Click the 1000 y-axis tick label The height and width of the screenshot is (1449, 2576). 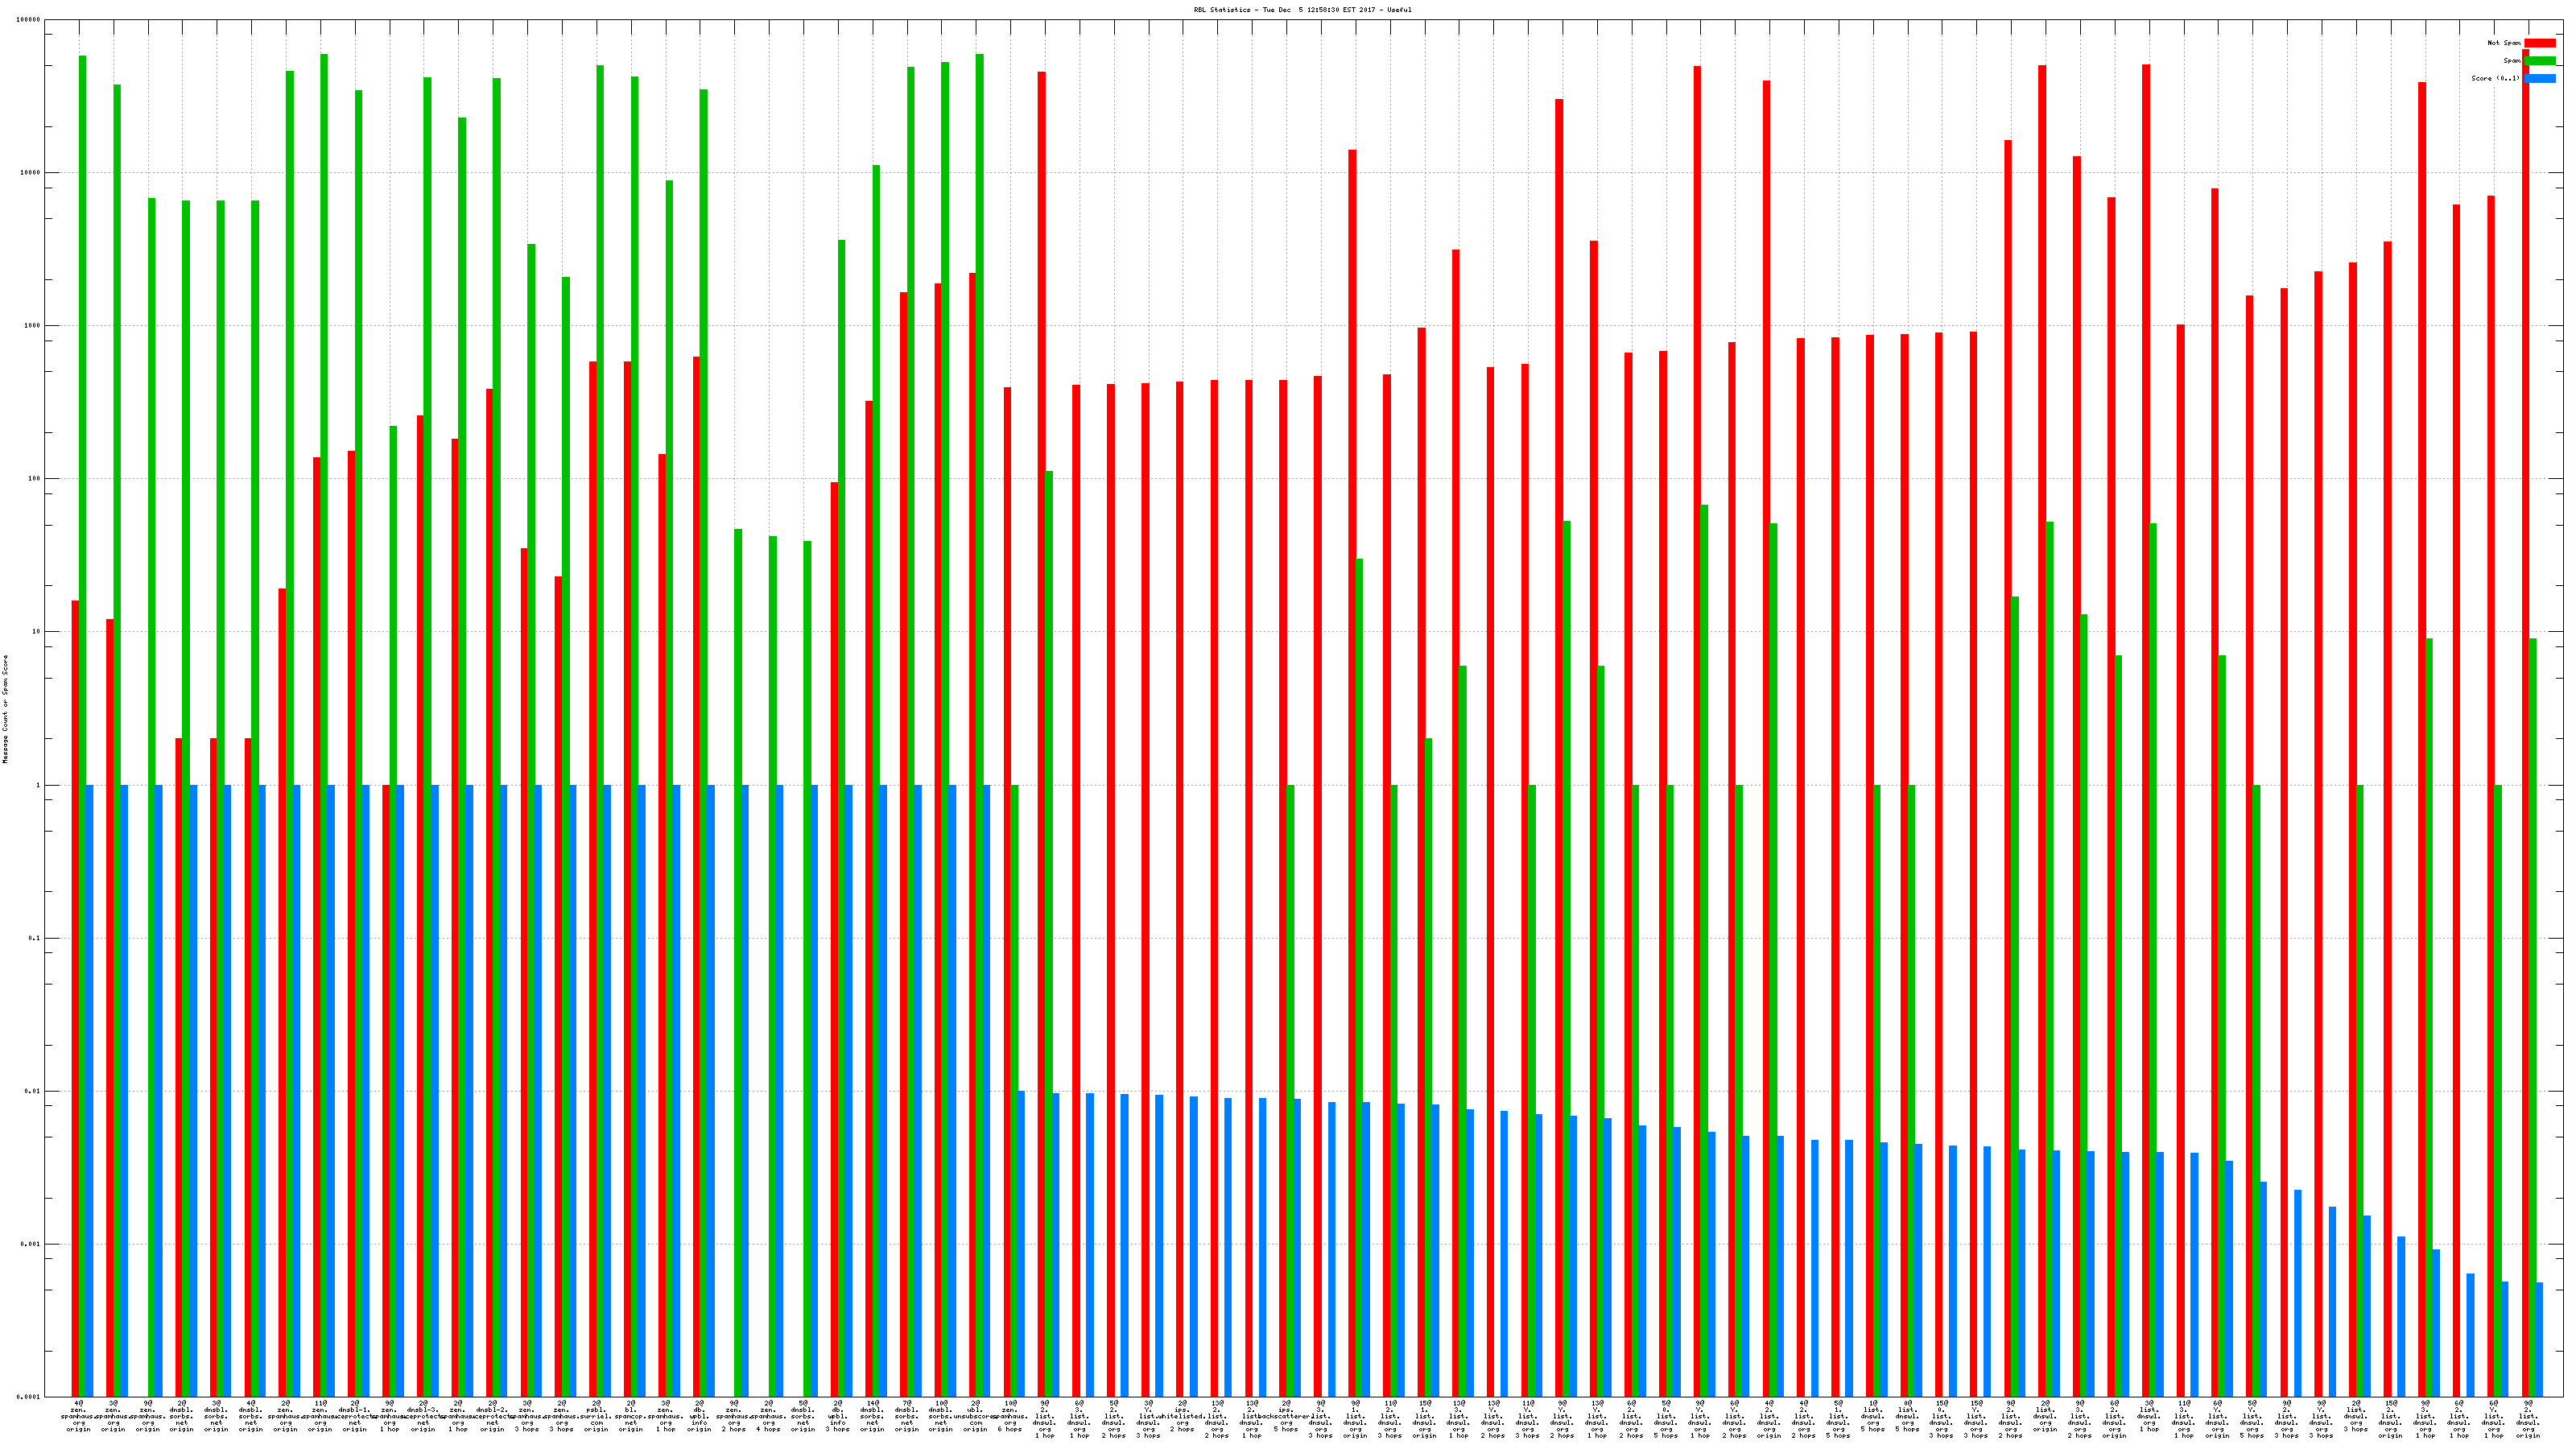coord(32,326)
